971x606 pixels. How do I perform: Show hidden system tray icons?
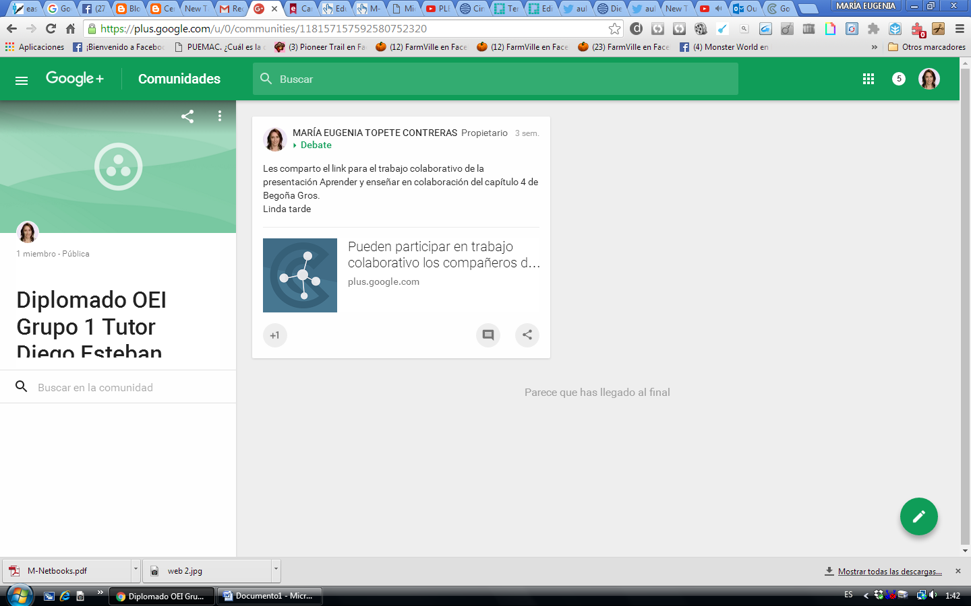pos(866,595)
